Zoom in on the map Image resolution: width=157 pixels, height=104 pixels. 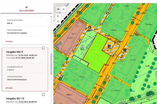(58, 16)
